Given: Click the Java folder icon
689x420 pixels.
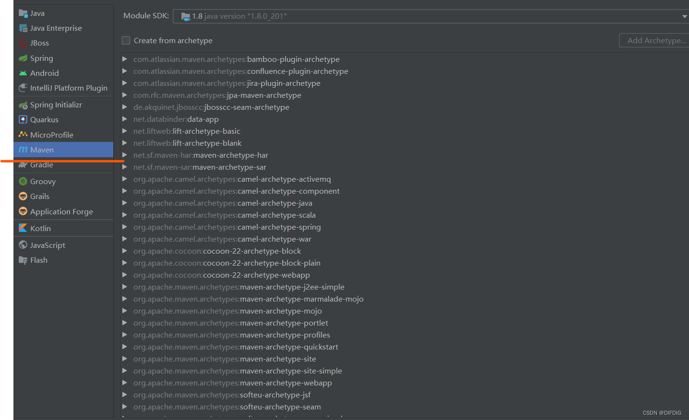Looking at the screenshot, I should coord(23,13).
